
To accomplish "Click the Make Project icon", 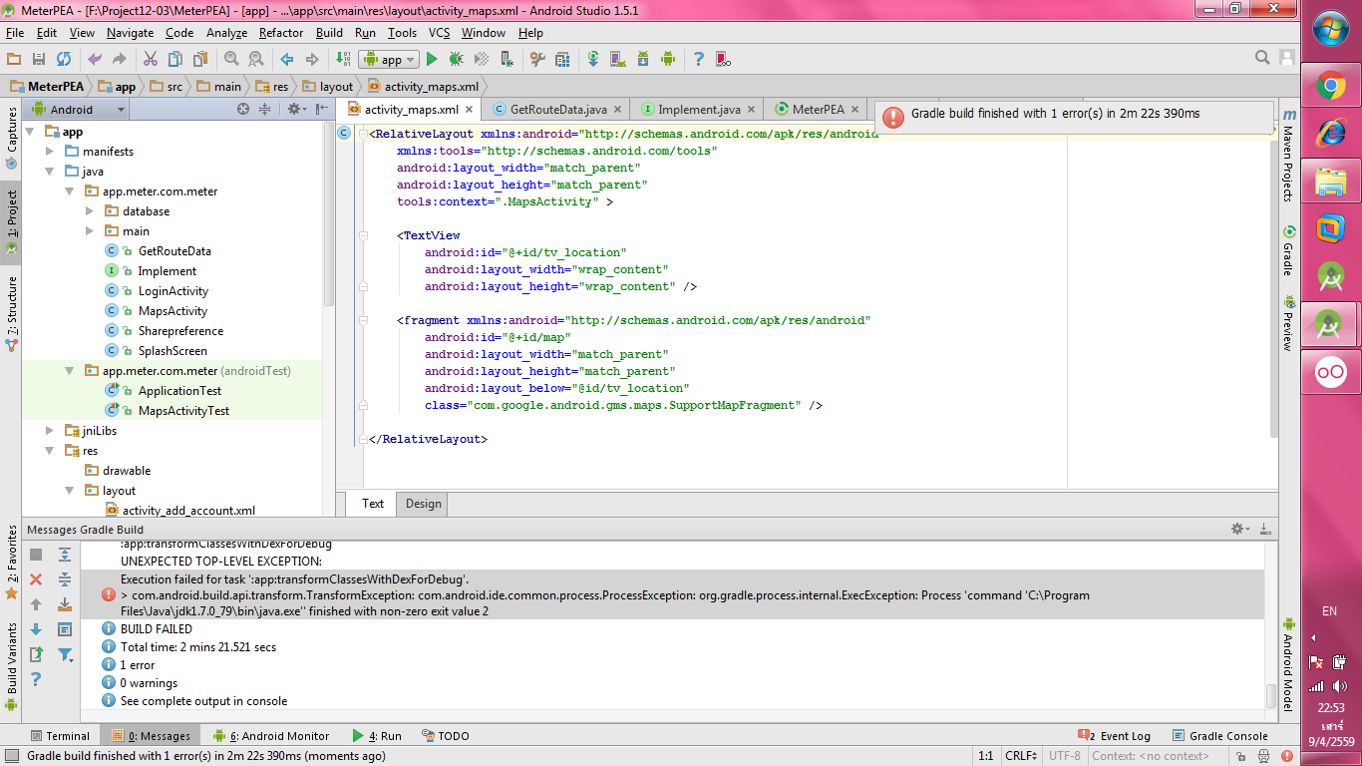I will tap(343, 60).
